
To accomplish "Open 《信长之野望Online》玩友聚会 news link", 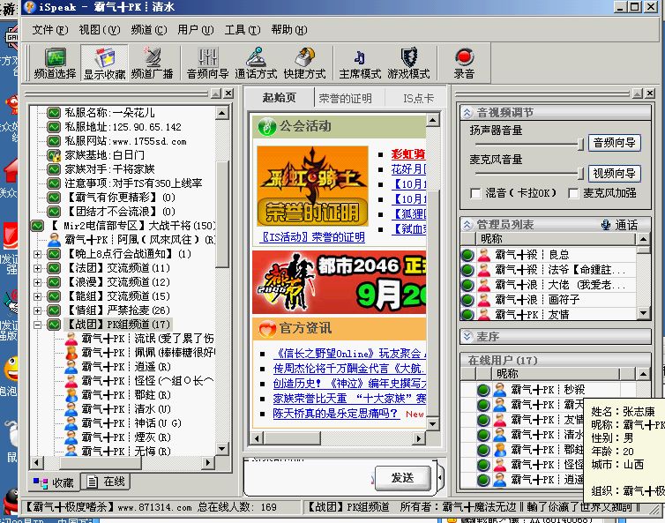I will 349,354.
